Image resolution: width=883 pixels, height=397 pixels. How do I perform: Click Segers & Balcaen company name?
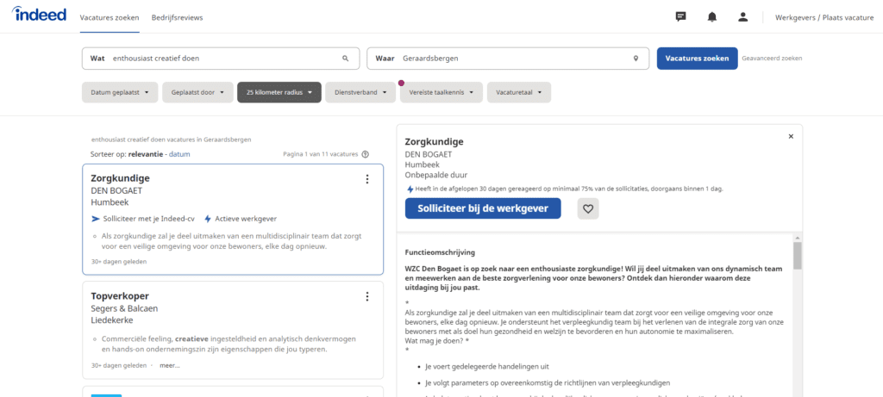(124, 308)
